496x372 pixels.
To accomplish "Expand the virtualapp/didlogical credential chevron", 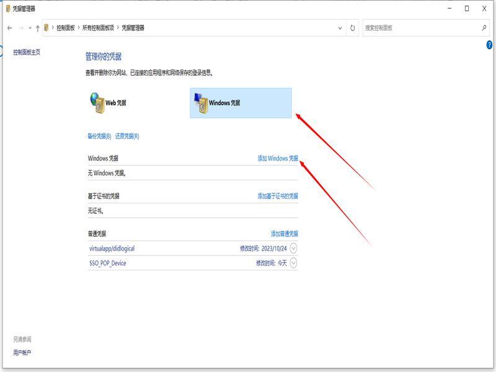I will [293, 248].
